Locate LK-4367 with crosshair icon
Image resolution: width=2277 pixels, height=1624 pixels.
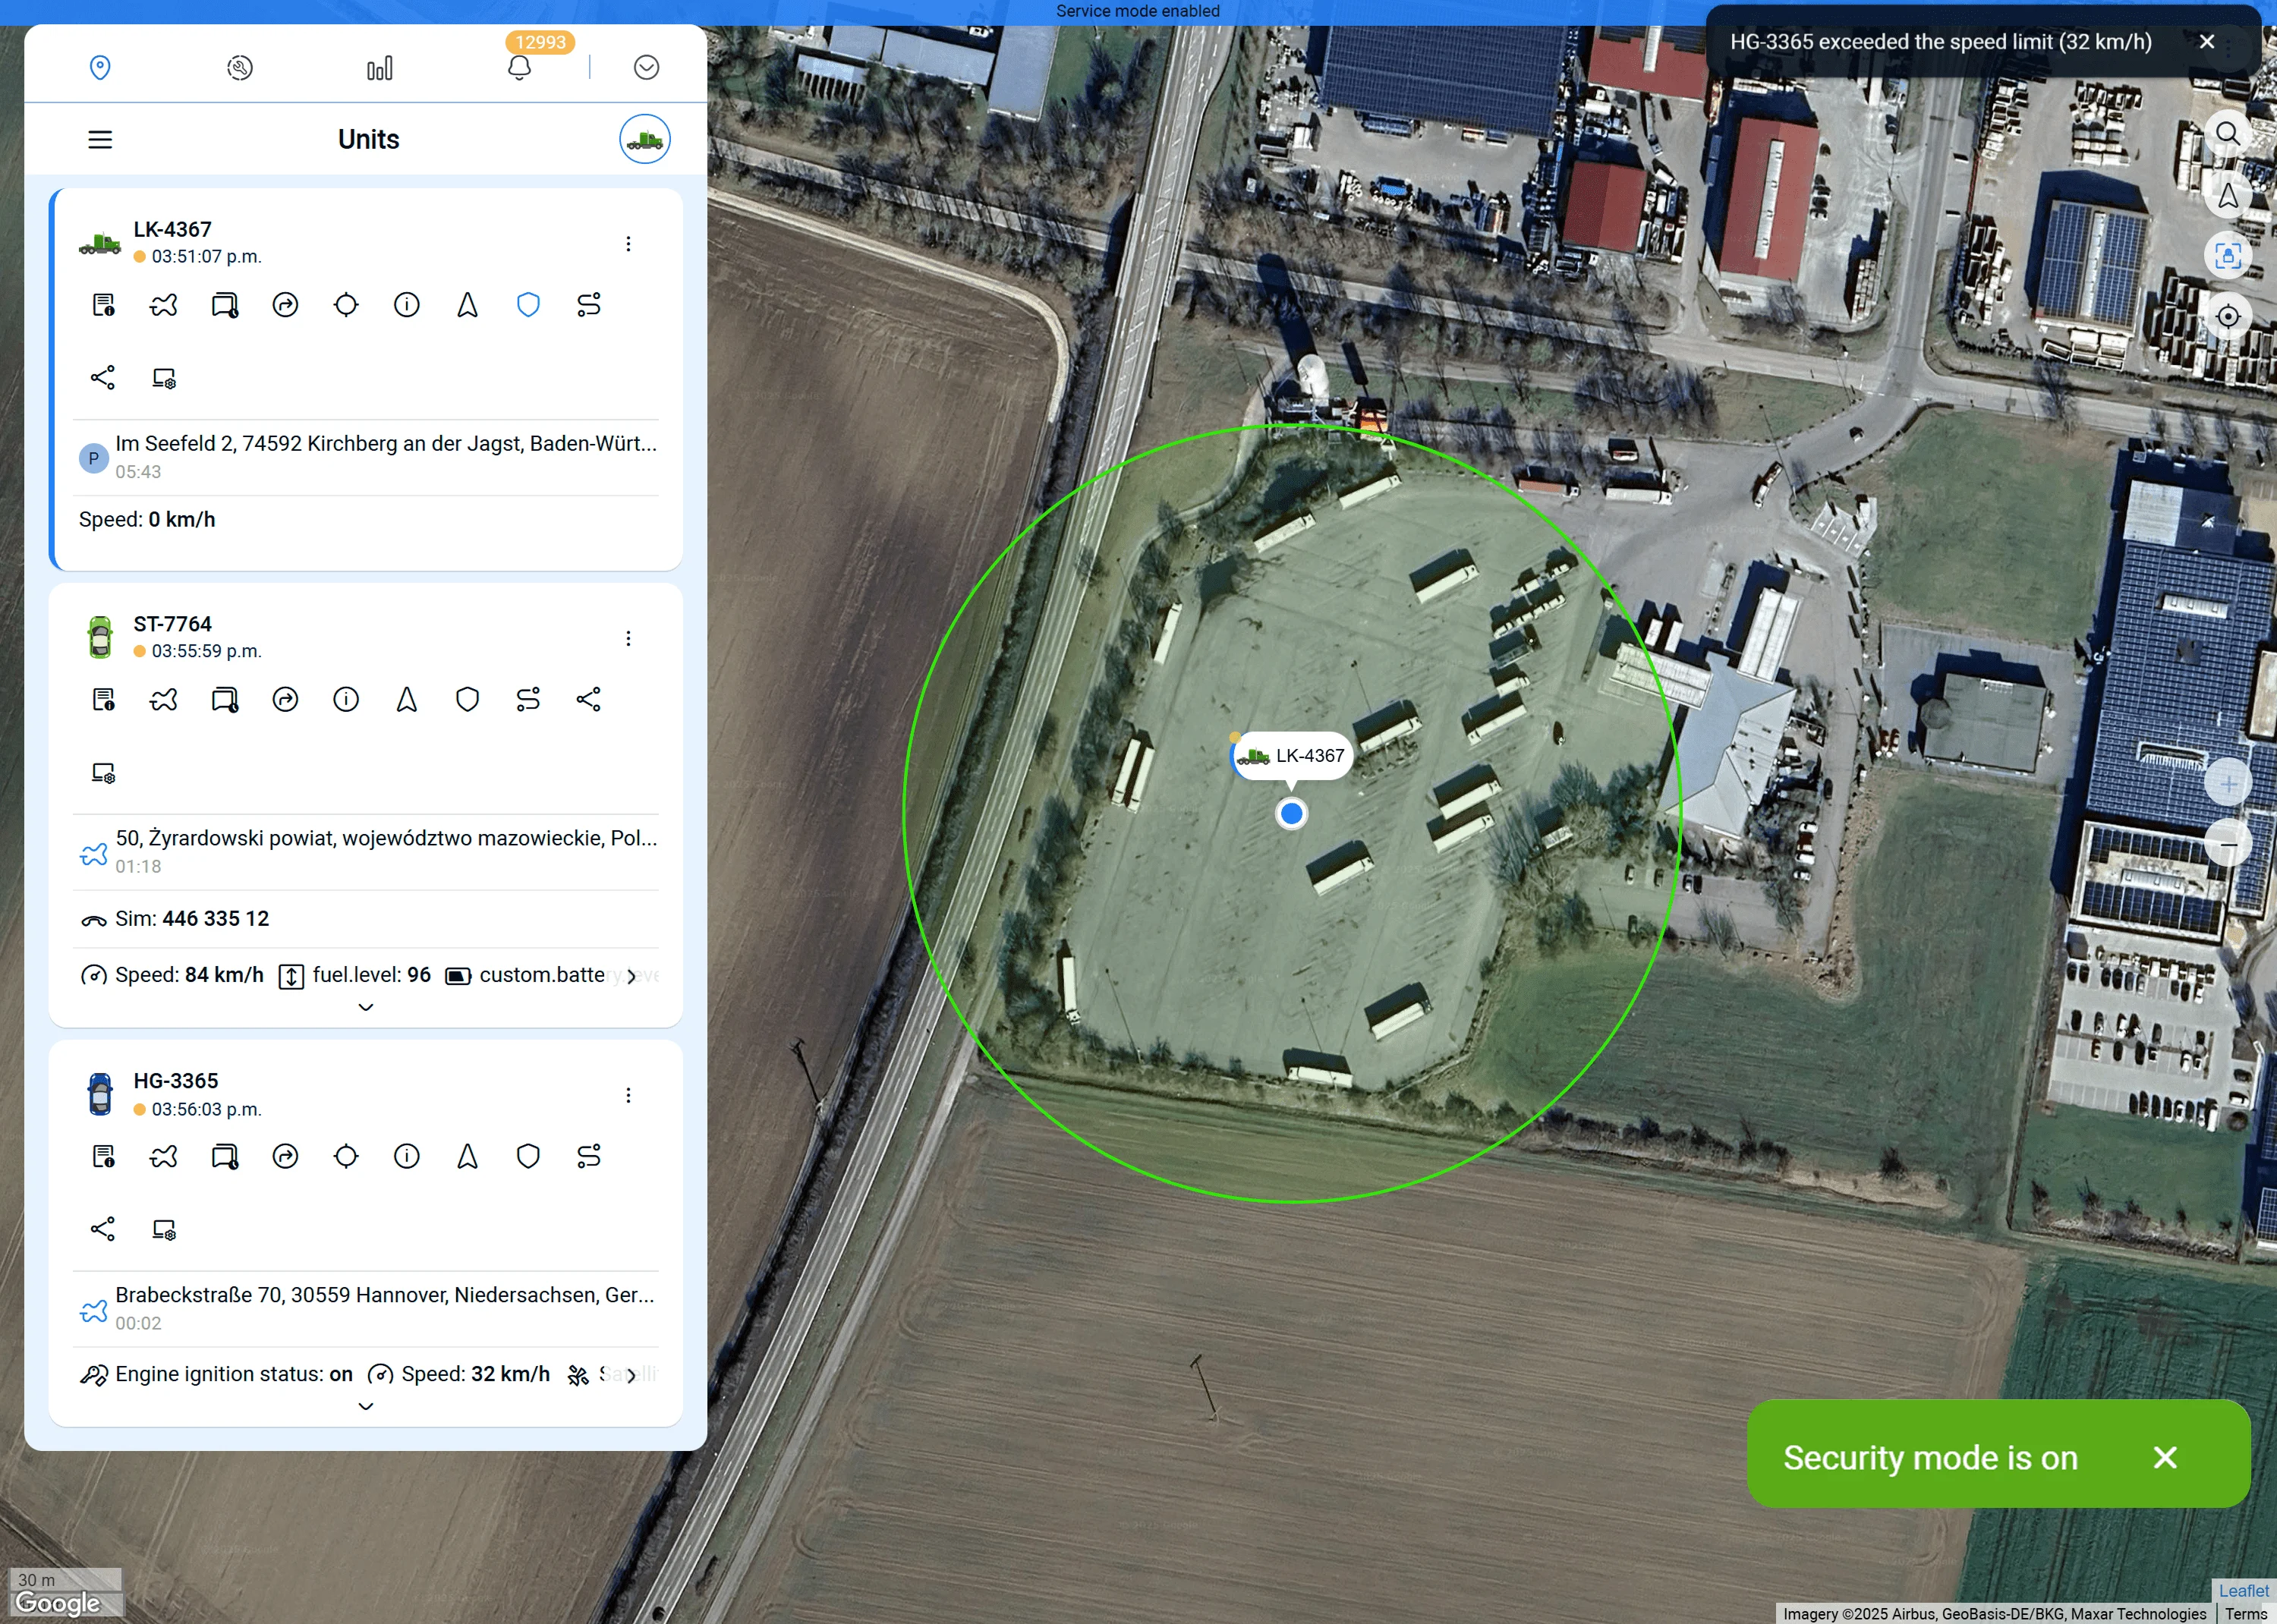[x=346, y=305]
